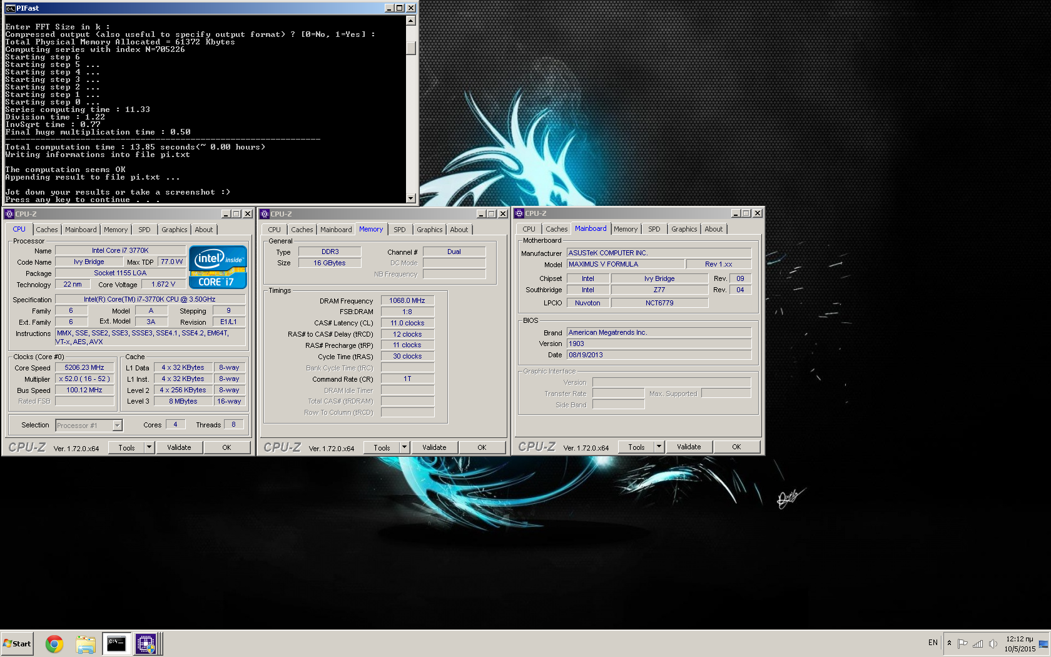Click Manufacturer field ASUSTeK COMPUTER INC.
This screenshot has height=657, width=1051.
coord(659,253)
